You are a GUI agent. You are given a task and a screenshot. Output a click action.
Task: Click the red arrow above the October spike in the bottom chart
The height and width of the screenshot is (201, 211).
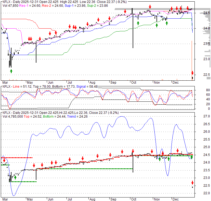click(x=133, y=151)
